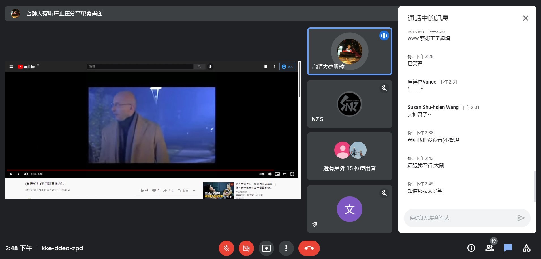Screen dimensions: 541x259
Task: Switch YouTube to theater mode
Action: point(285,174)
